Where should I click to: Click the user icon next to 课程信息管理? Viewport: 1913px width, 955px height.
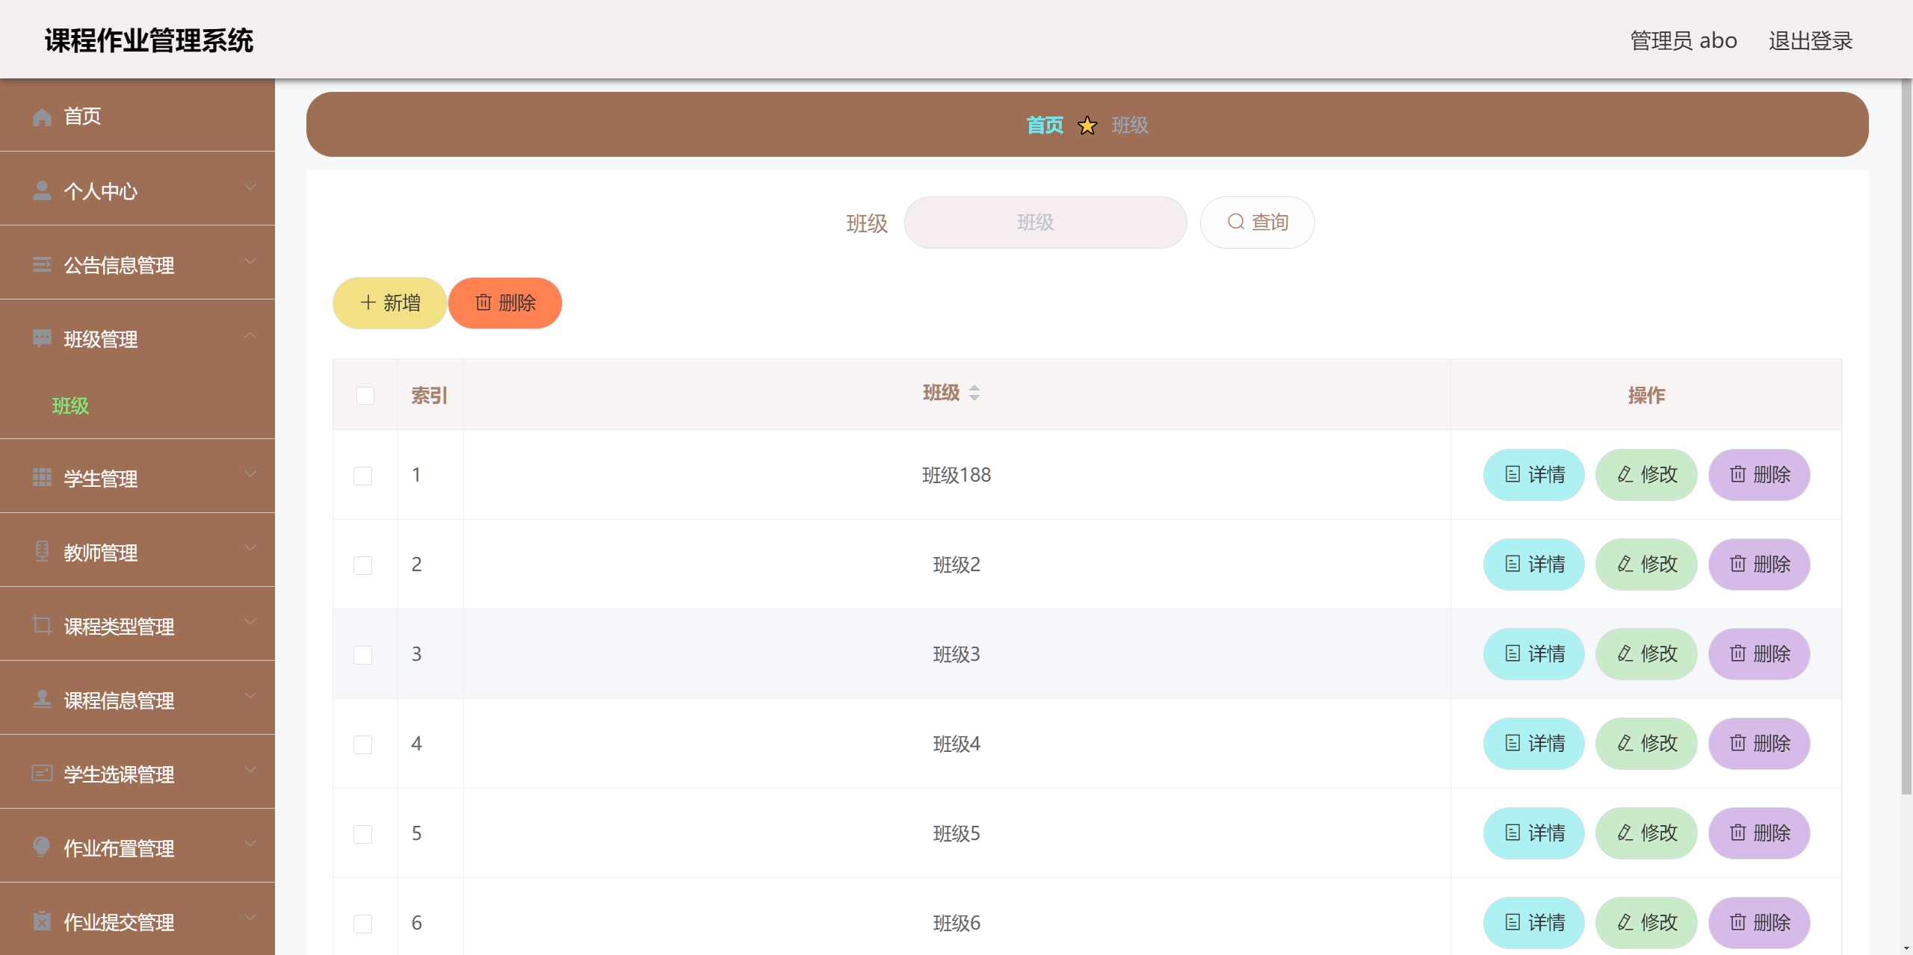pyautogui.click(x=42, y=700)
